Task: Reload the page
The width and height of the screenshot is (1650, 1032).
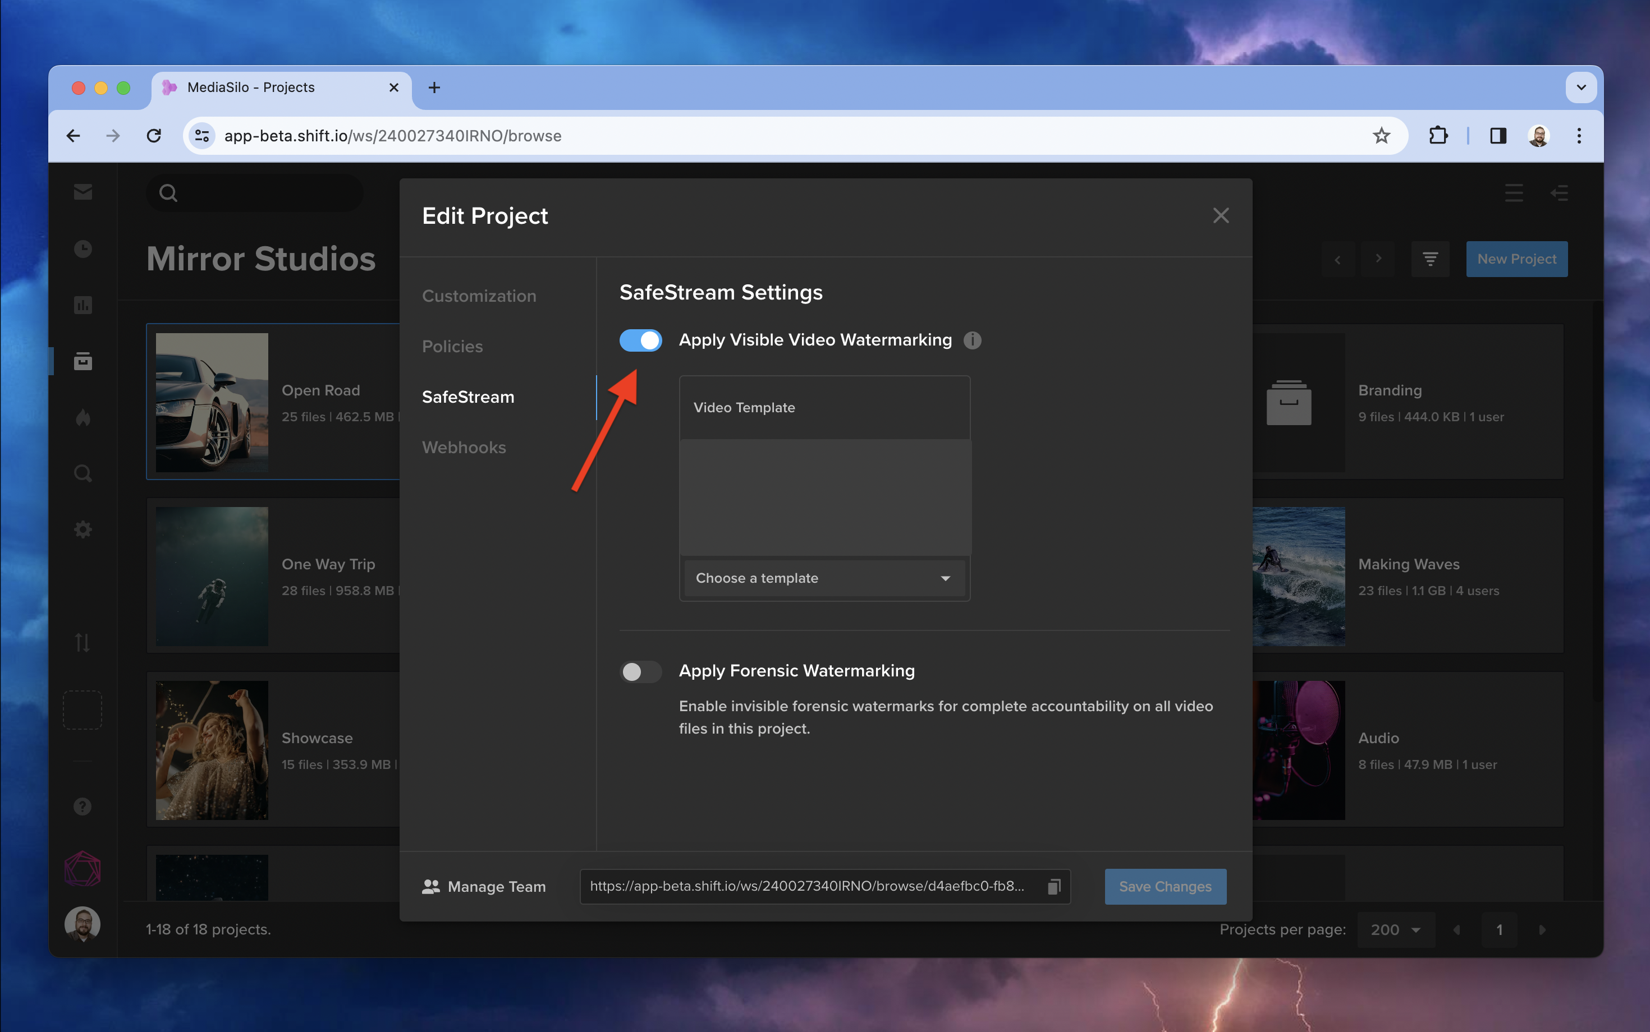Action: tap(154, 136)
